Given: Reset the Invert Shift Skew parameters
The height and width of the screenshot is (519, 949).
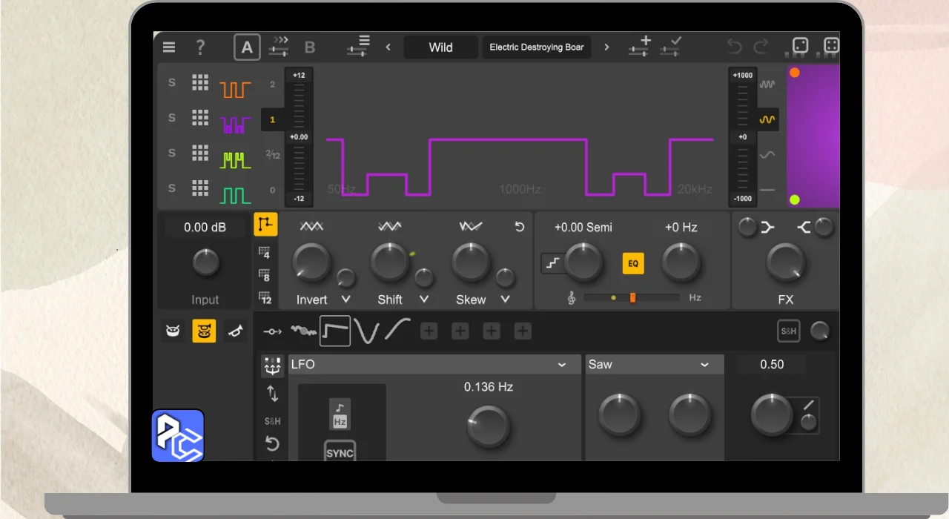Looking at the screenshot, I should [x=519, y=227].
